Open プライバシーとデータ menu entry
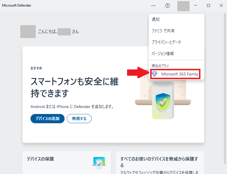 [x=176, y=42]
